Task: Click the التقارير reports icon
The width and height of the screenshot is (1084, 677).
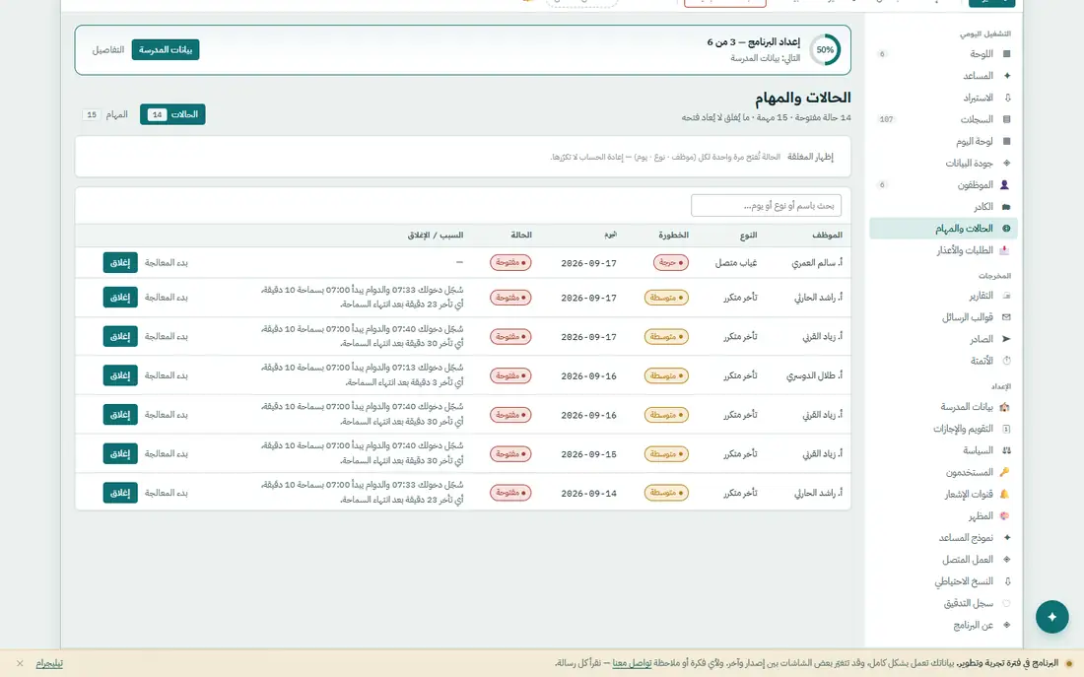Action: coord(1006,296)
